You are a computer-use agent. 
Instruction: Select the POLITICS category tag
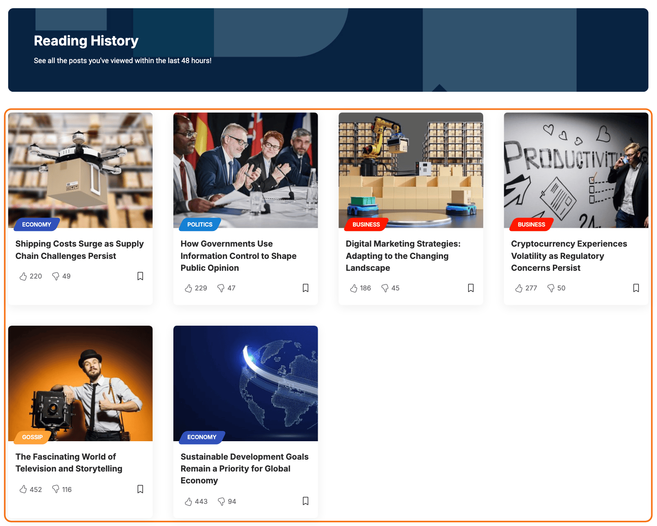point(200,224)
